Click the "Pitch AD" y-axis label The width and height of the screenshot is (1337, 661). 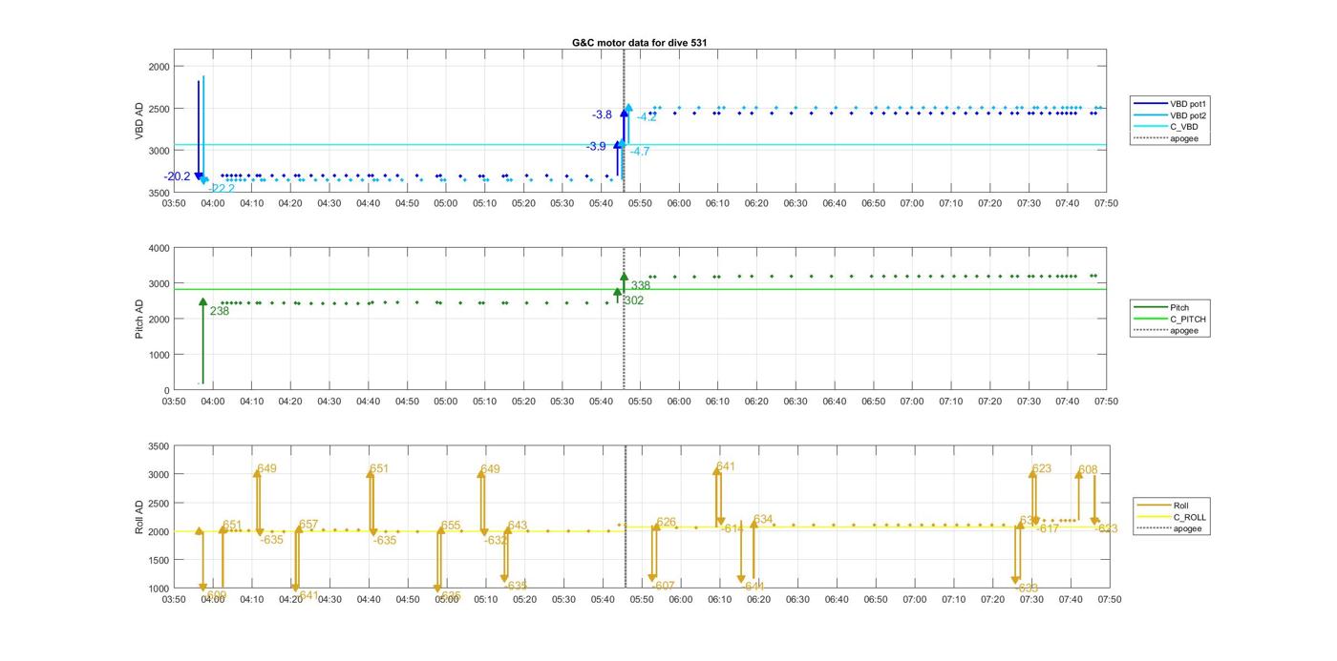point(139,319)
